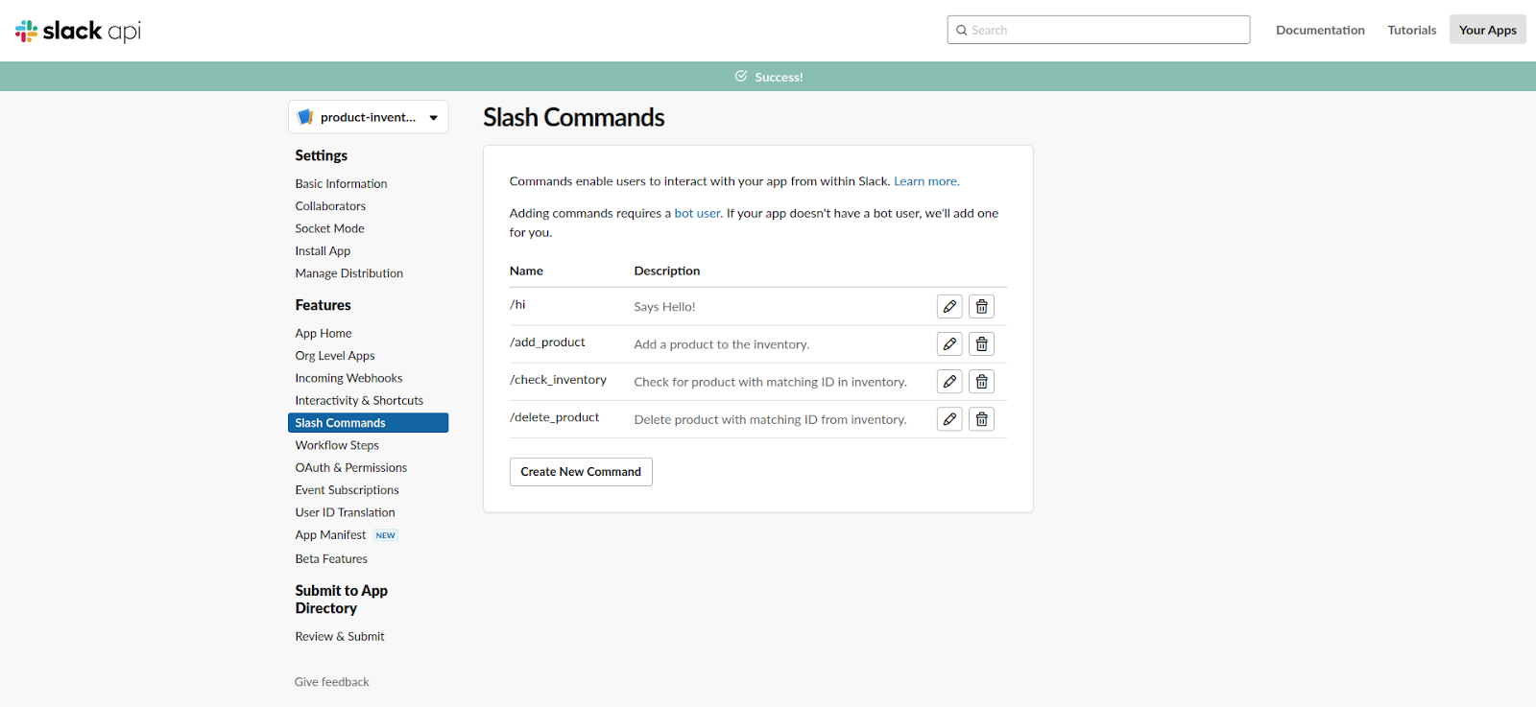Delete the /check_inventory command
The image size is (1536, 707).
[x=981, y=382]
